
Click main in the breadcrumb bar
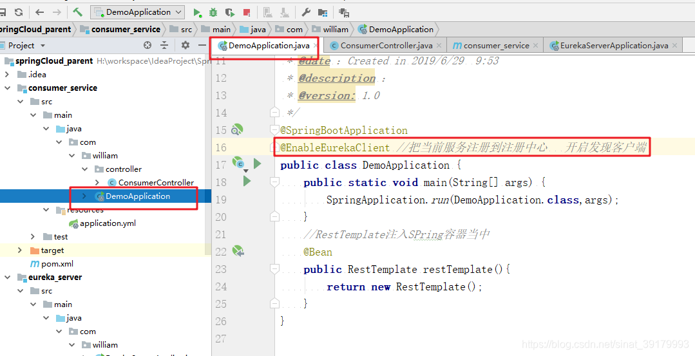tap(221, 29)
